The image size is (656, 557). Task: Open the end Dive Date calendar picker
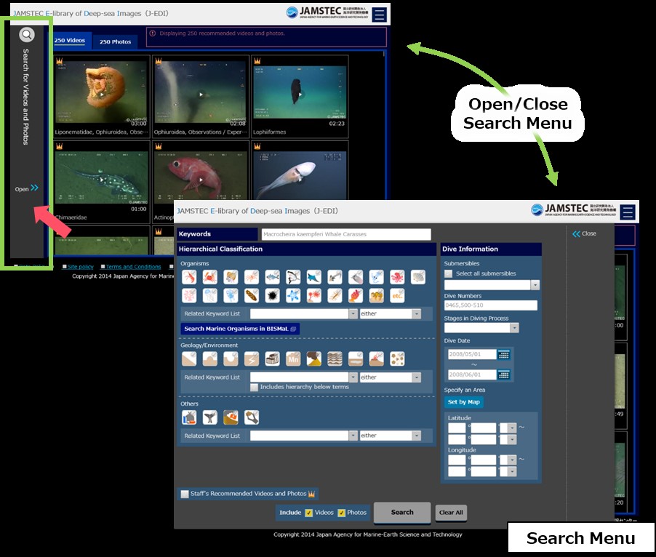pyautogui.click(x=504, y=374)
